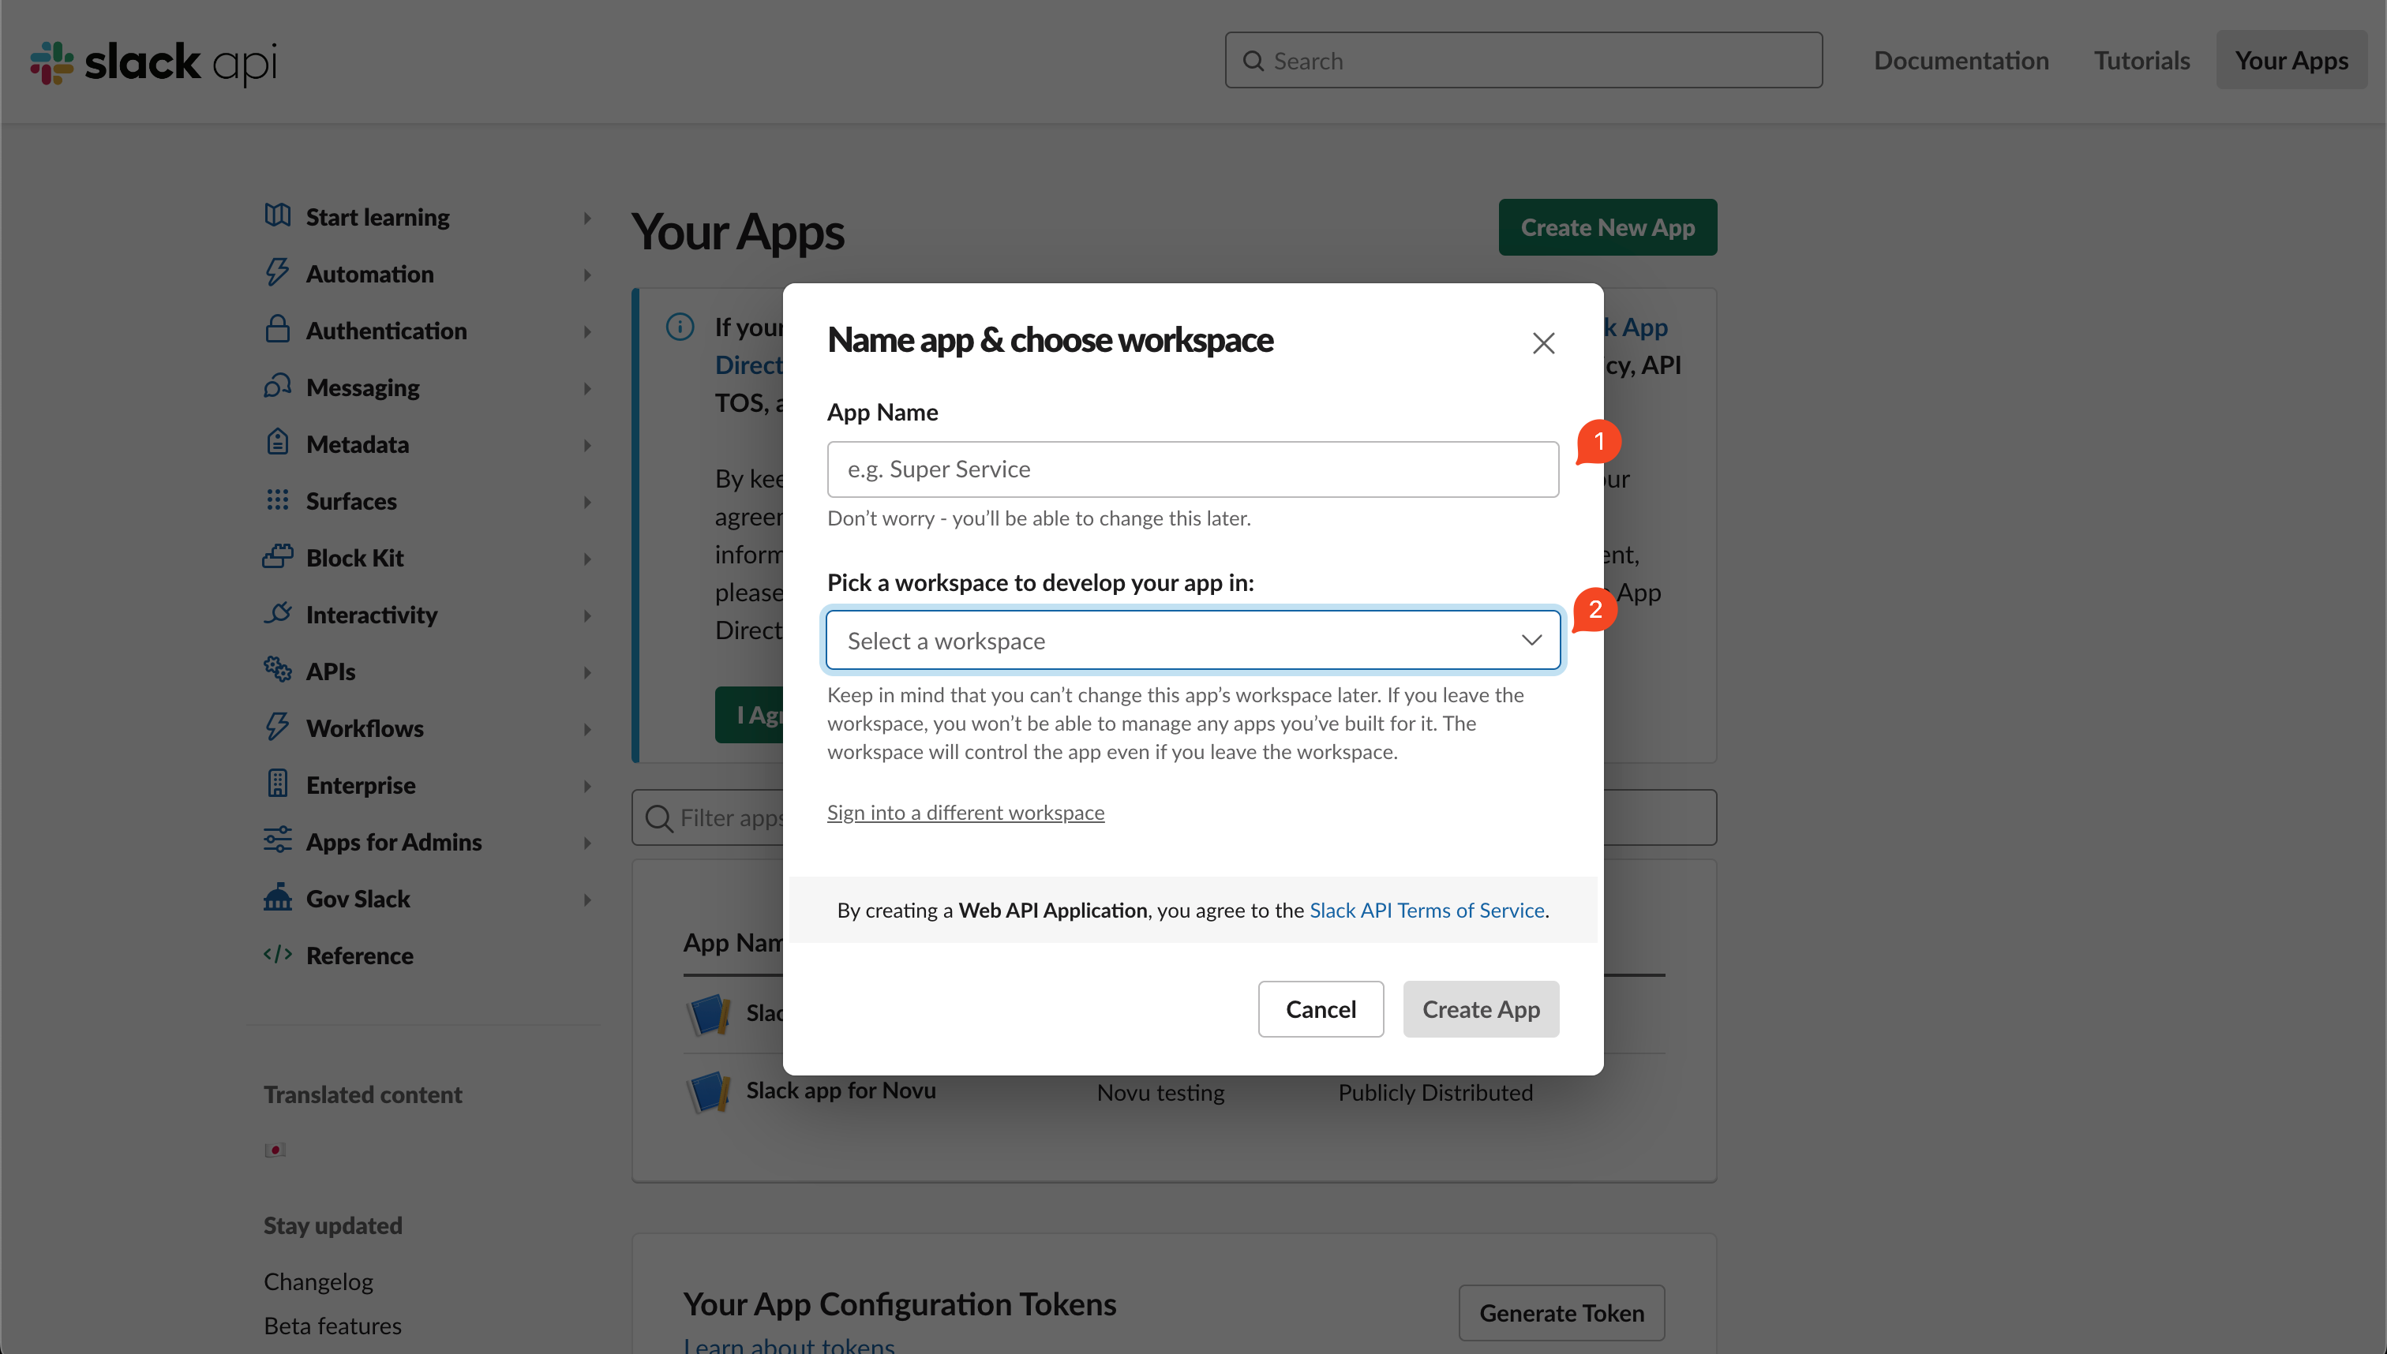This screenshot has height=1354, width=2387.
Task: Open the Documentation nav item
Action: (1961, 61)
